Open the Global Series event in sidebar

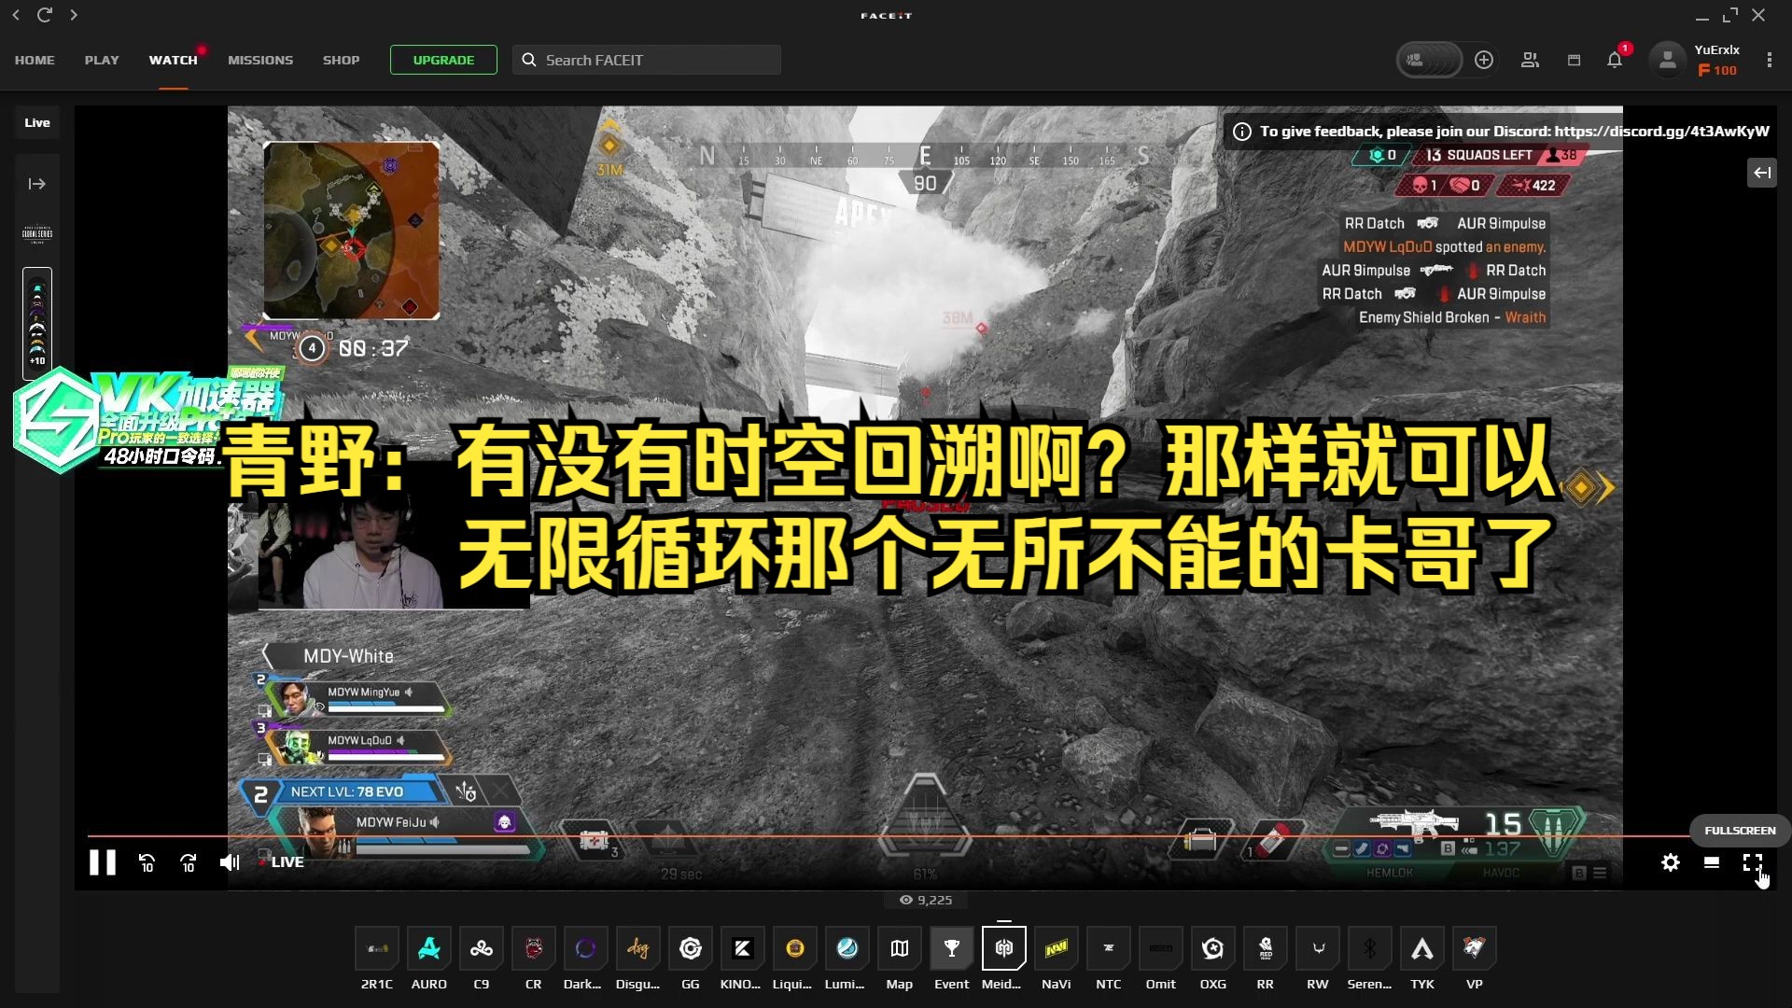(37, 233)
